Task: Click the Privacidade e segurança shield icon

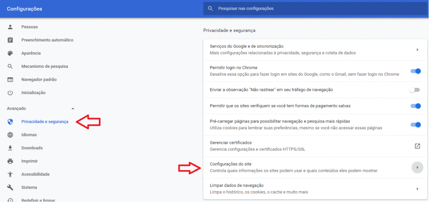Action: (x=10, y=122)
